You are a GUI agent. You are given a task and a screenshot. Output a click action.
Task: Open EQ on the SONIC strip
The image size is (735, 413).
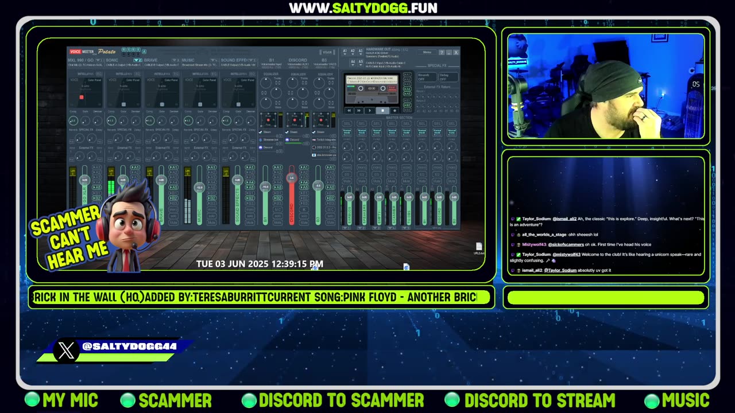pos(138,74)
